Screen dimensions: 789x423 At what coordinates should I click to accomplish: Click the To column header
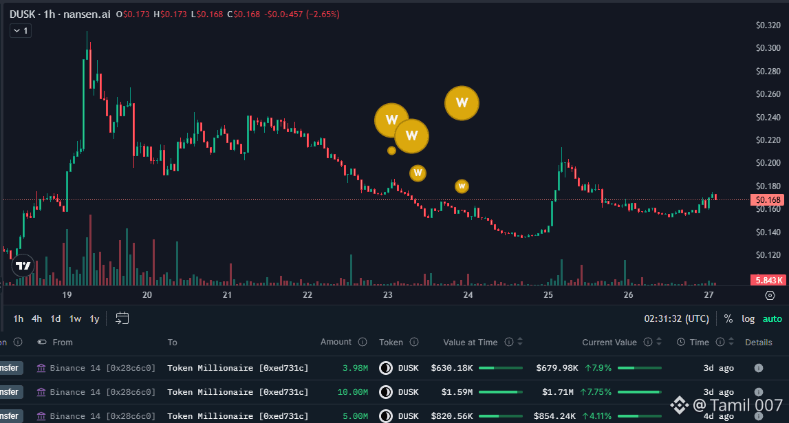coord(172,342)
